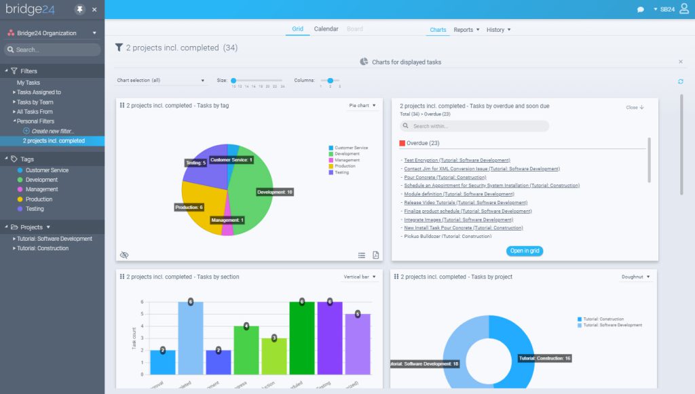Open Test Encryption task link
Viewport: 695px width, 394px height.
click(x=457, y=160)
